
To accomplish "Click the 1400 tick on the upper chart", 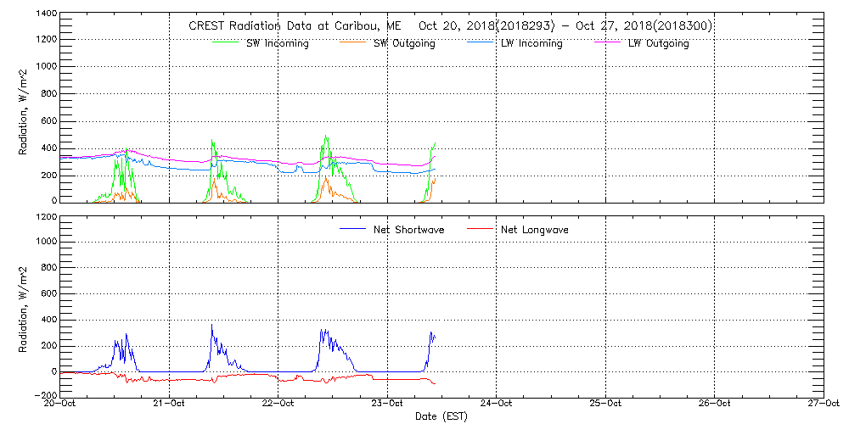I will [x=47, y=15].
